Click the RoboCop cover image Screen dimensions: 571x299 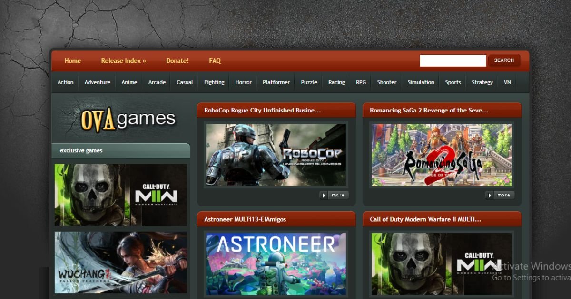276,155
